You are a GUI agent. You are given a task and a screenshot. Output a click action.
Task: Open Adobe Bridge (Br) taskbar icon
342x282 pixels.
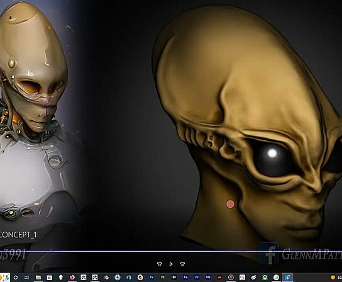174,278
